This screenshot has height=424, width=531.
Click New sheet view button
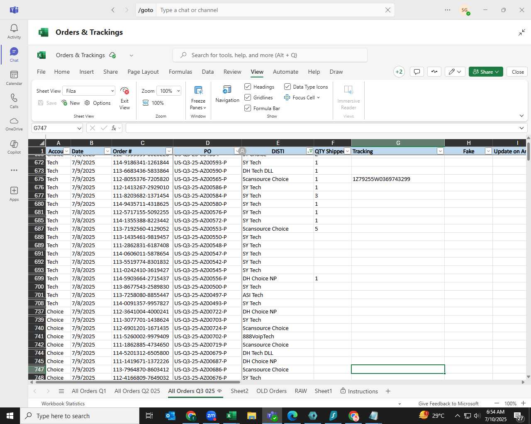[x=71, y=103]
